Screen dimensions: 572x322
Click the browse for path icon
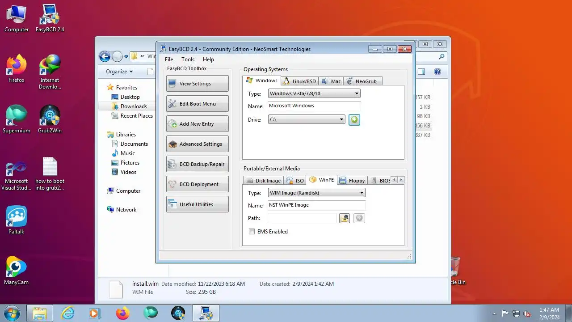click(344, 218)
